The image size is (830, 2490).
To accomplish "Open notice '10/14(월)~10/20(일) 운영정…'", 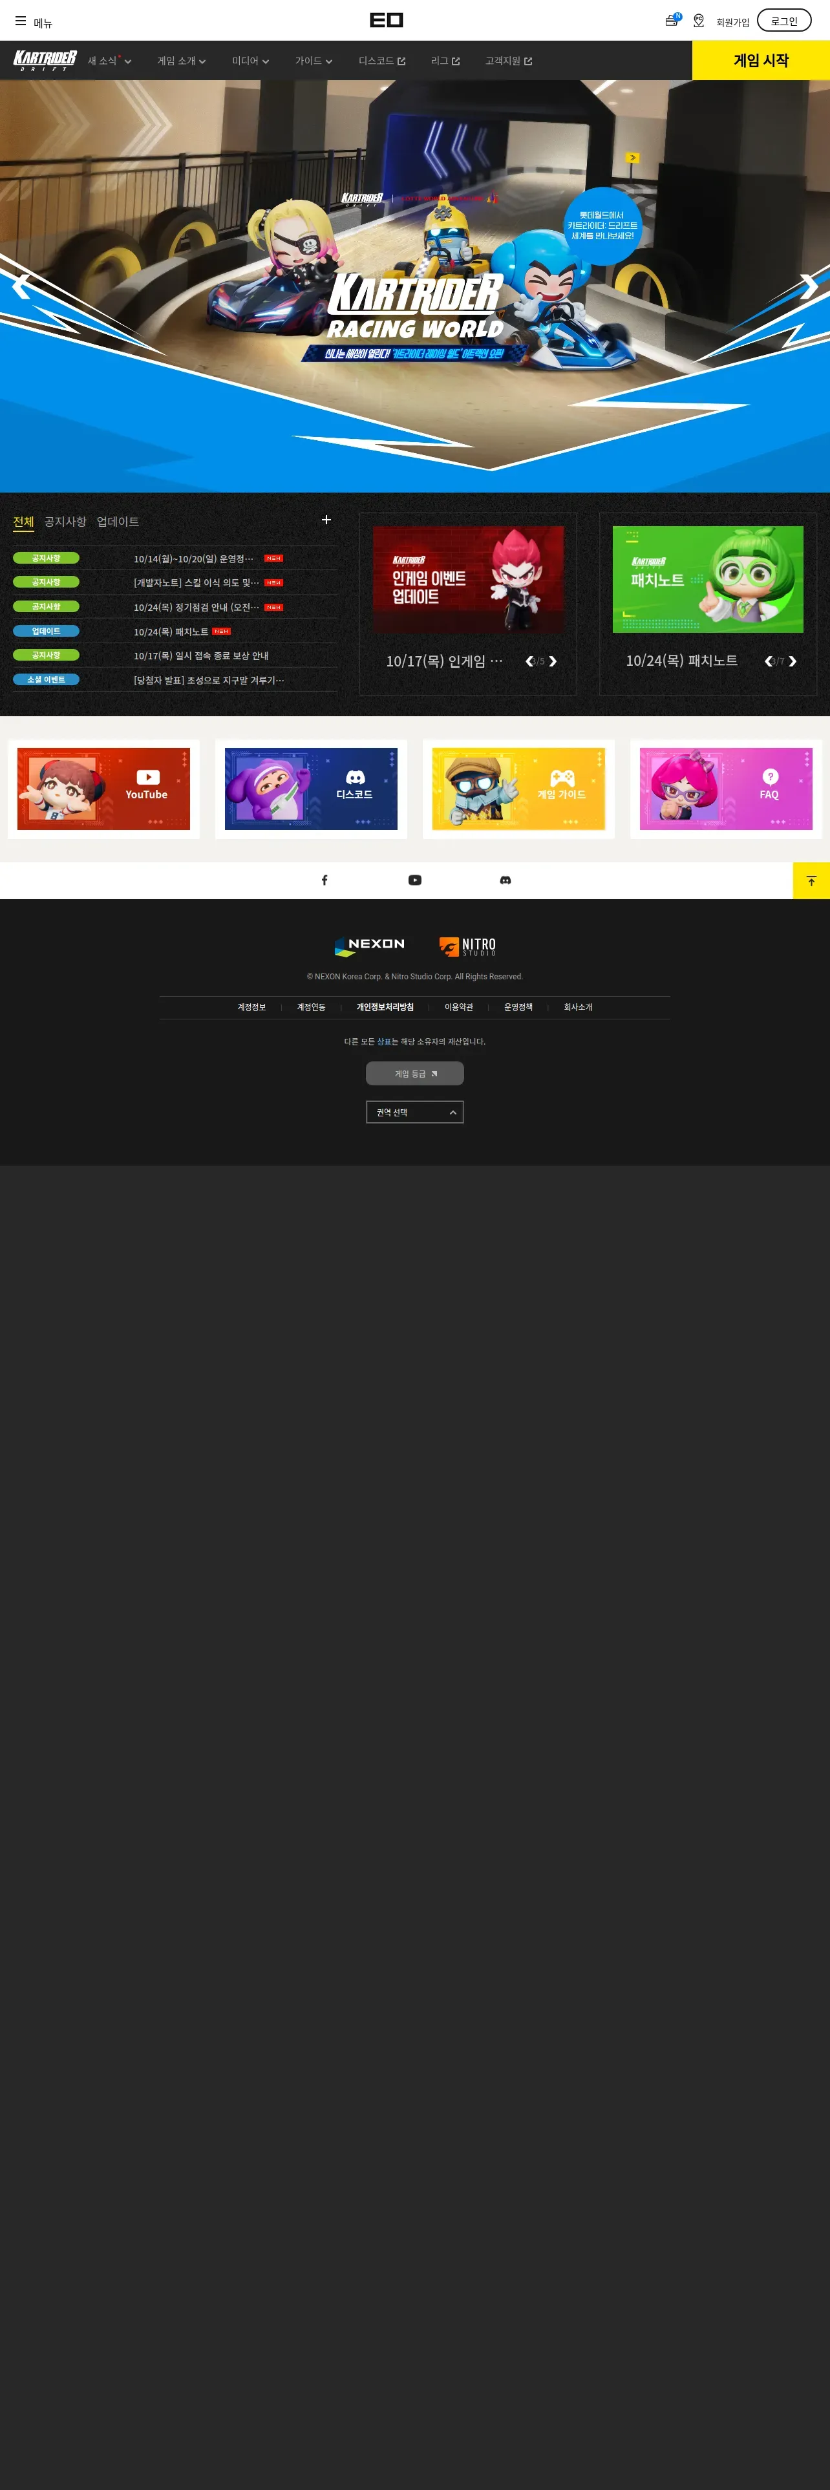I will tap(193, 559).
